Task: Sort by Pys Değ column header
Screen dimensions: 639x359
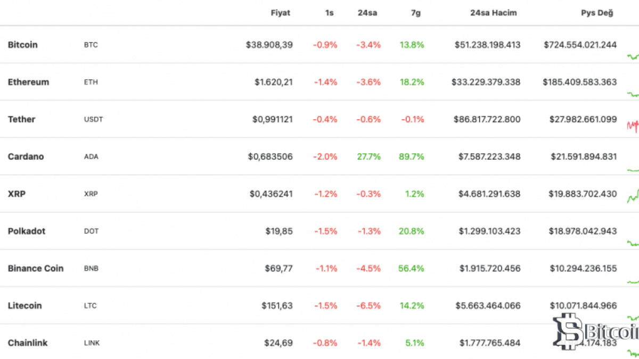Action: pyautogui.click(x=596, y=13)
